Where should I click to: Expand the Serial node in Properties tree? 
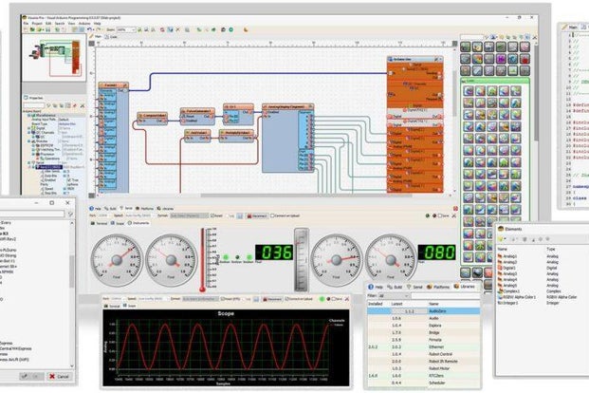28,163
